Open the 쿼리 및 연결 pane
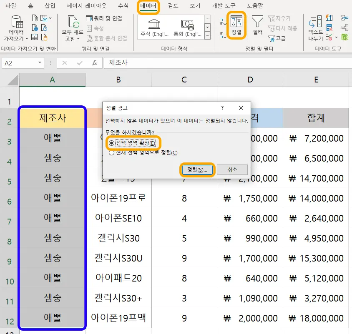 (104, 18)
